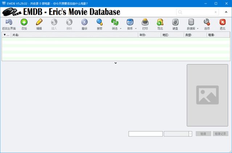Add a movie with the green 添加 icon
Image resolution: width=232 pixels, height=153 pixels.
pyautogui.click(x=24, y=22)
